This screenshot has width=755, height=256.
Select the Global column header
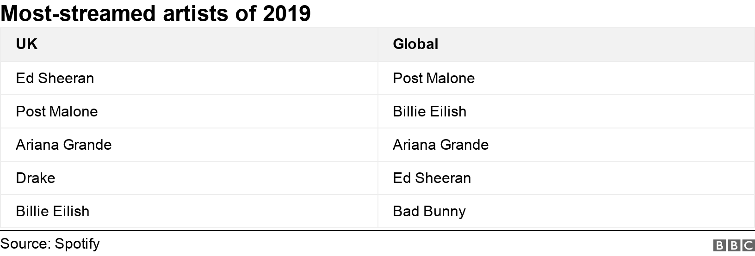[415, 44]
